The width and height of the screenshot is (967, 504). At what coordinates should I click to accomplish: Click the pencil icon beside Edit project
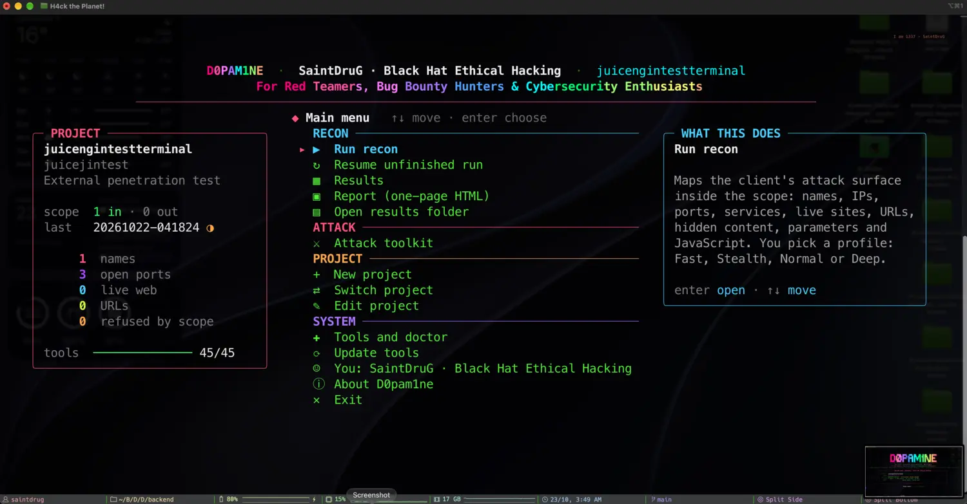click(317, 306)
